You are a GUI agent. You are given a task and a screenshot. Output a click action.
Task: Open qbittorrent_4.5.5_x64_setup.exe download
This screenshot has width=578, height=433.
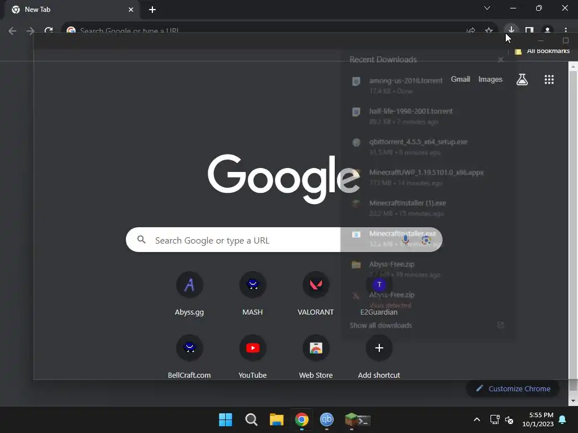(428, 147)
